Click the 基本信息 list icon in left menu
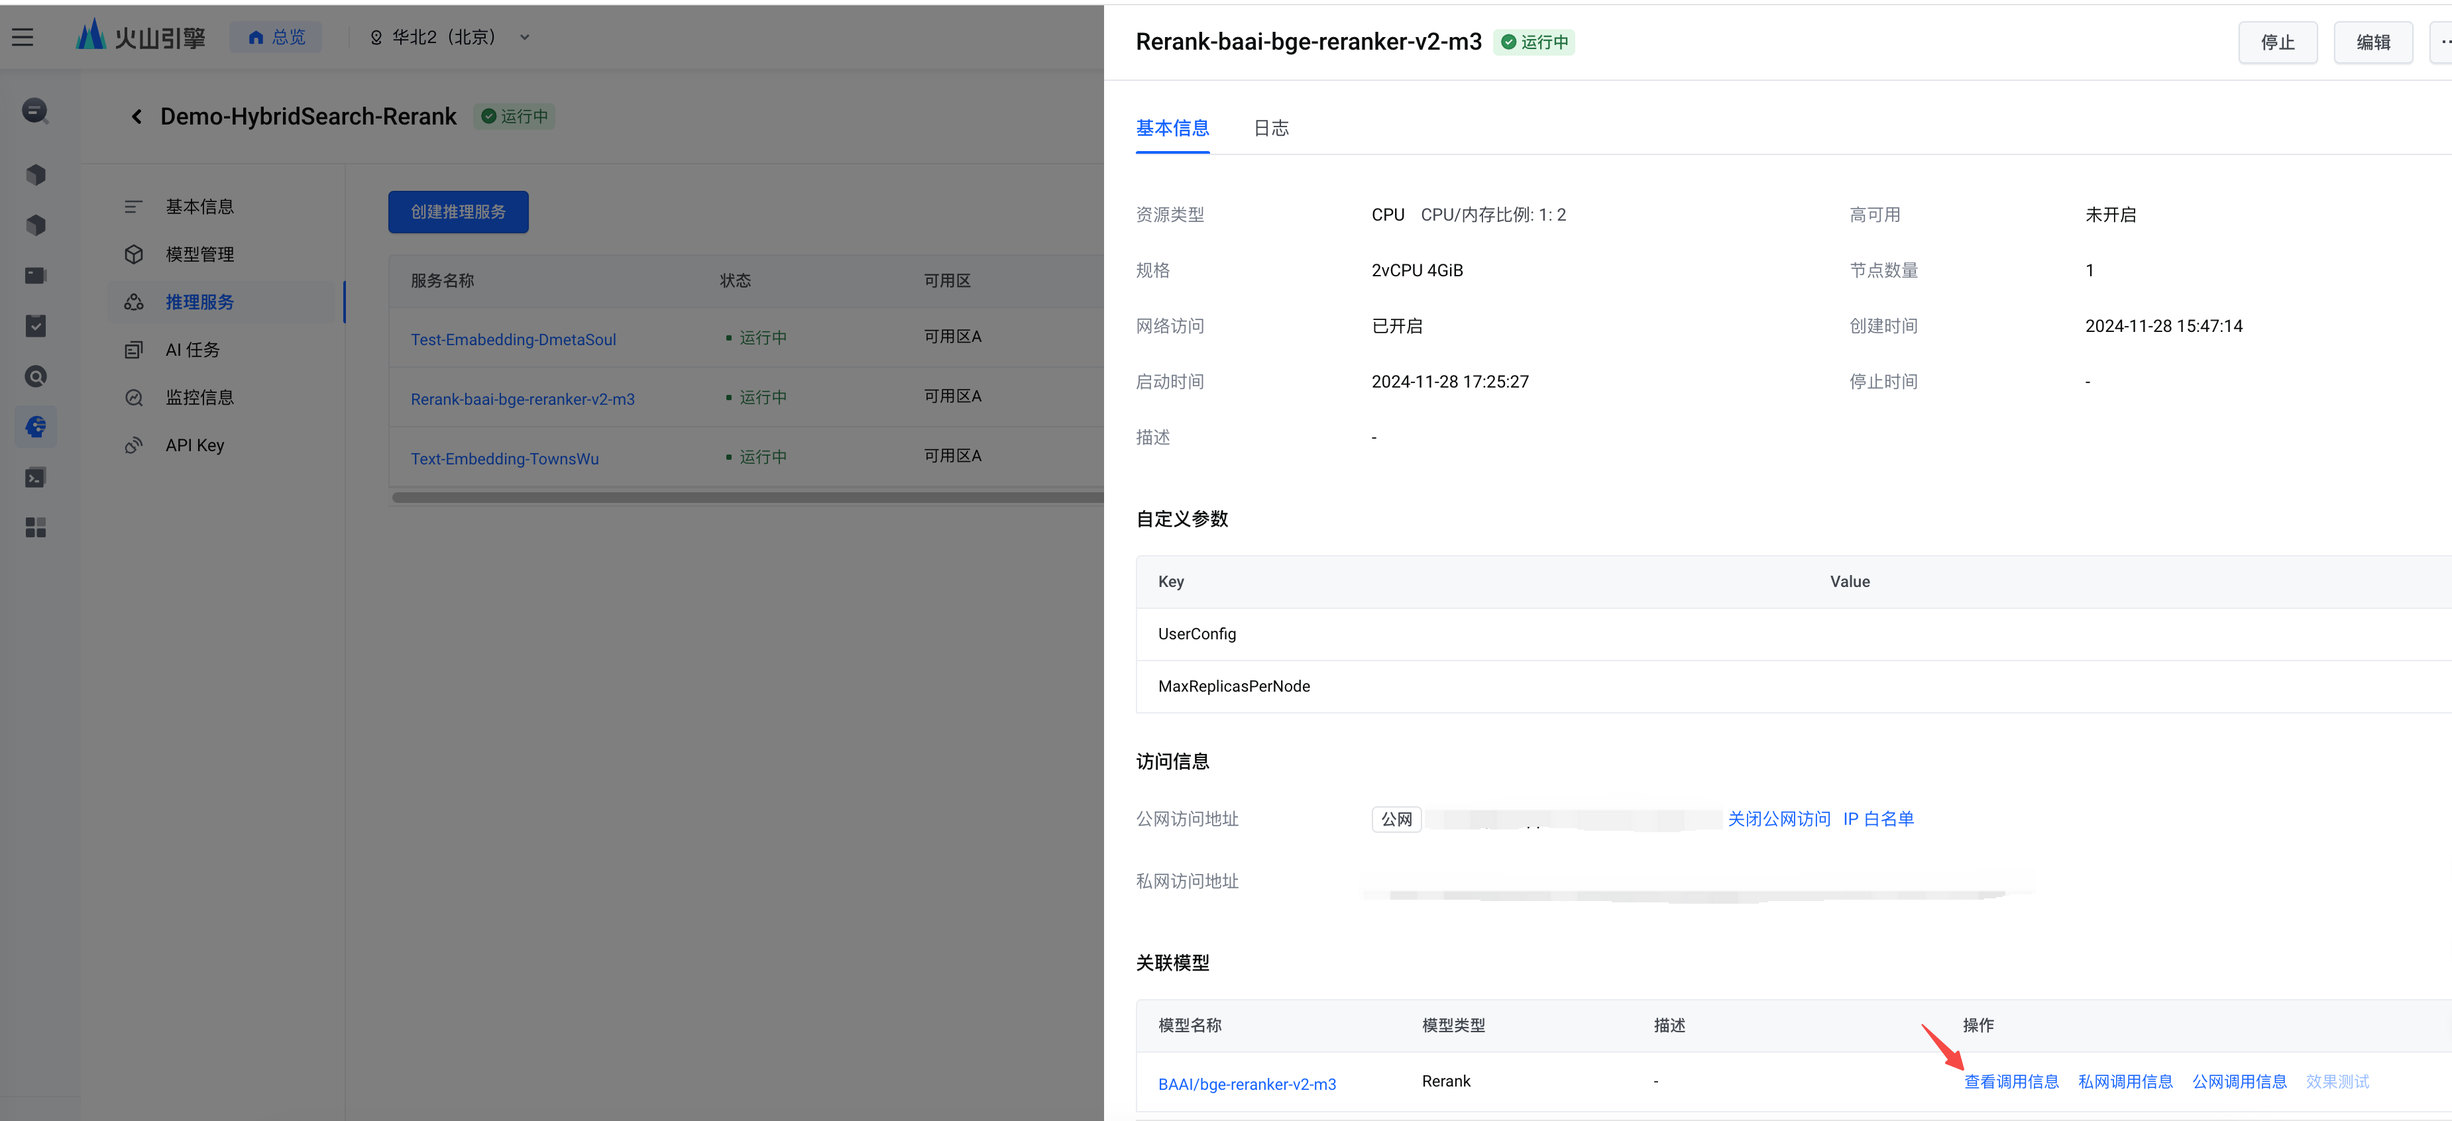The height and width of the screenshot is (1121, 2452). 133,207
